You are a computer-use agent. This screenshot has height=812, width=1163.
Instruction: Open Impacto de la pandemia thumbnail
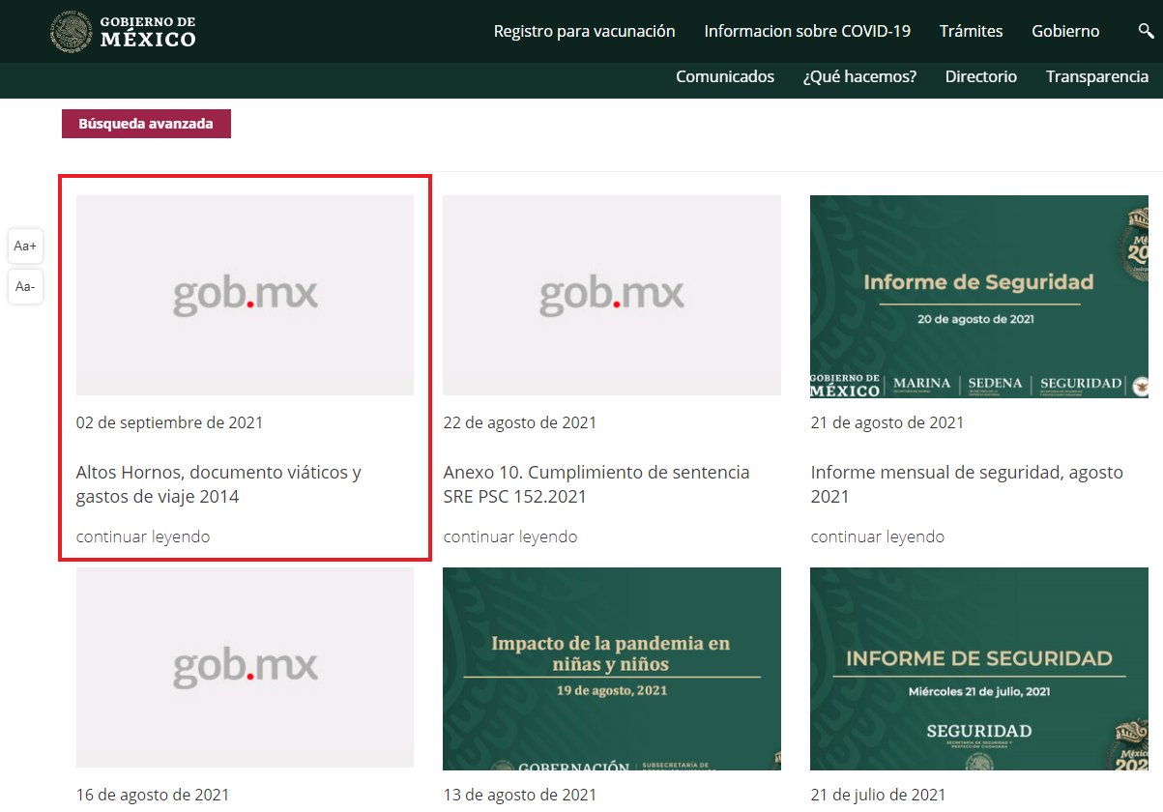pyautogui.click(x=611, y=668)
